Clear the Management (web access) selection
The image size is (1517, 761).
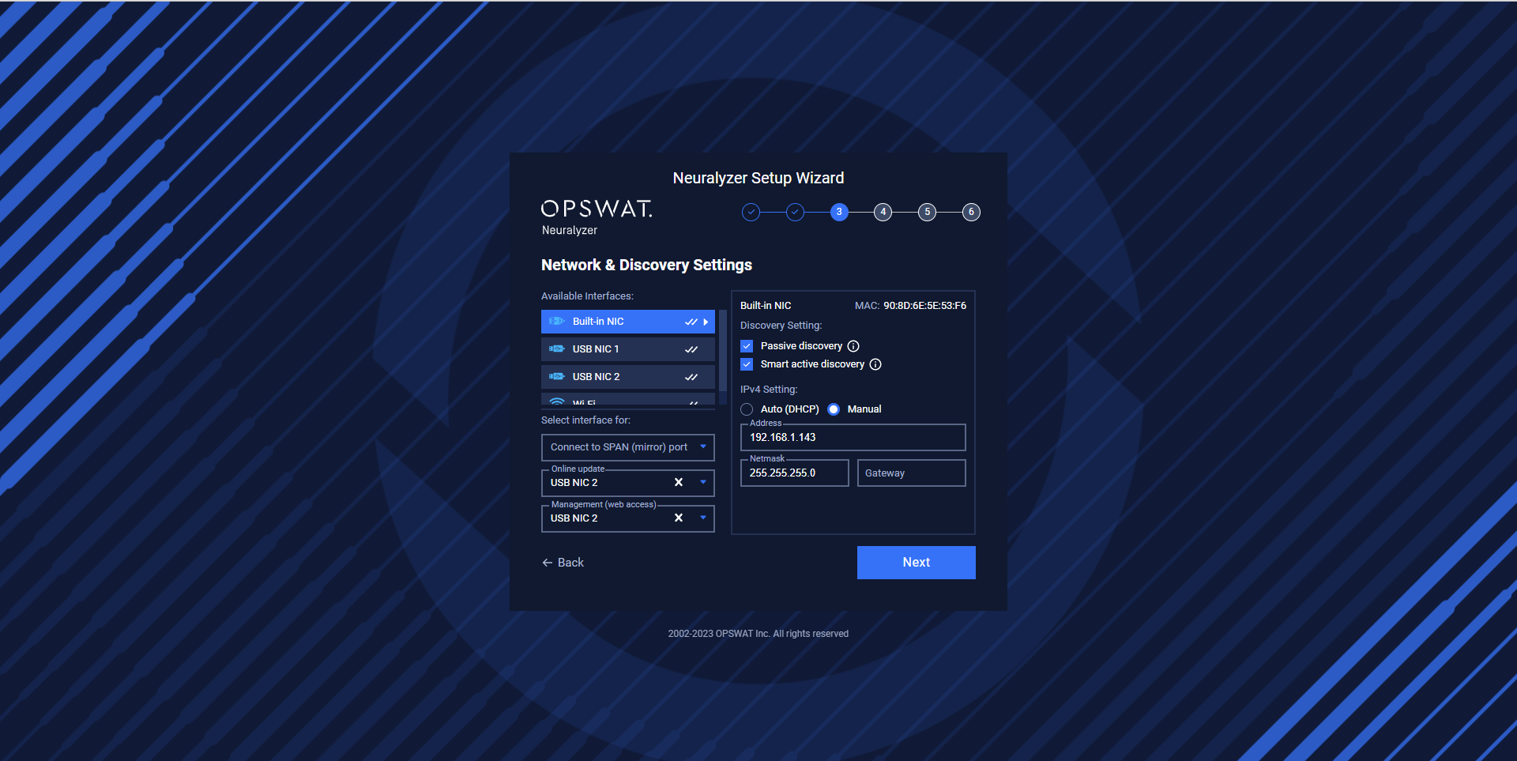(678, 518)
